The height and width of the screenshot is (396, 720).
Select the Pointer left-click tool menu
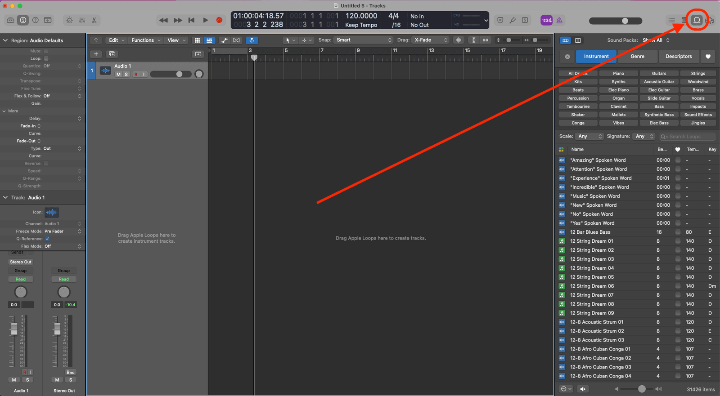point(290,40)
